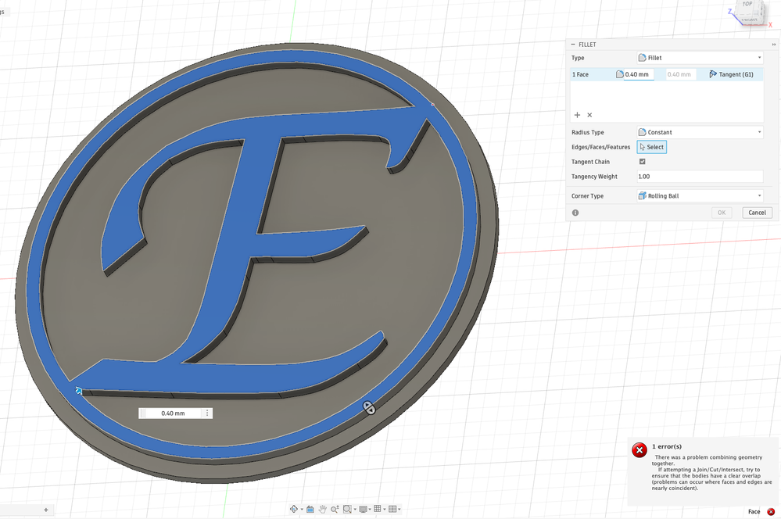Click the blue arrow manipulator on ring
Screen dimensions: 781x519
coord(79,391)
